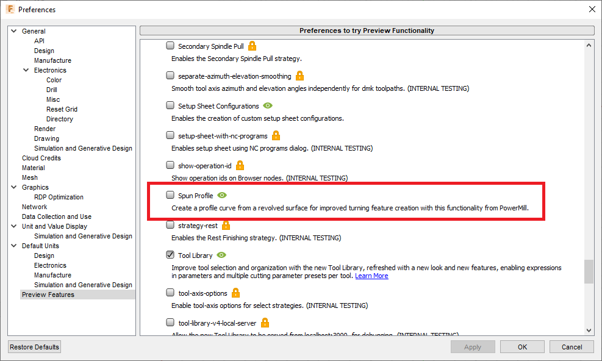Click the Fusion 360 logo in title bar
602x361 pixels.
(x=10, y=9)
